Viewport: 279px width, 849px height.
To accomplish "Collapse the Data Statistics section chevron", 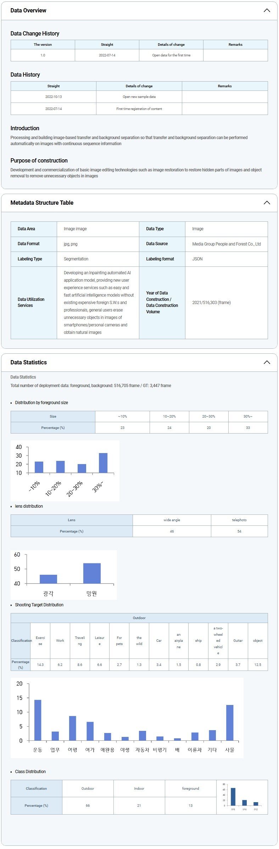I will (267, 362).
